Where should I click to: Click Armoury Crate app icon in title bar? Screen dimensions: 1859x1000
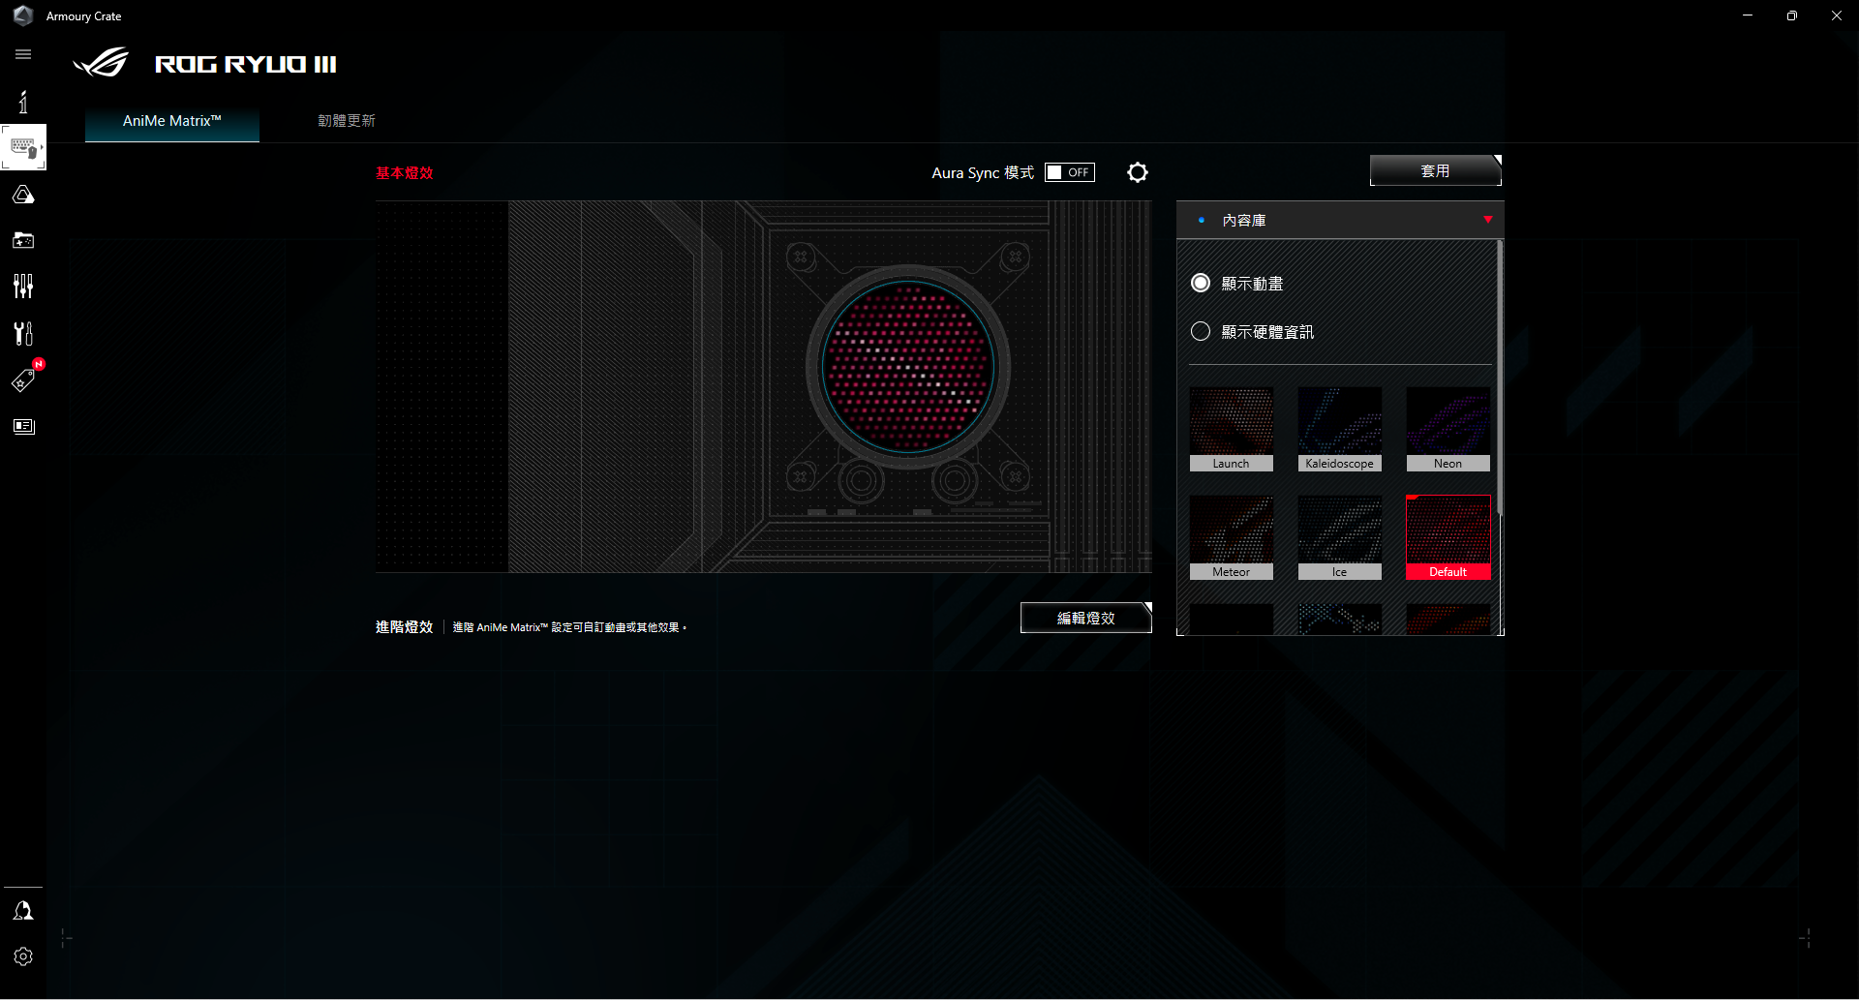pyautogui.click(x=23, y=15)
